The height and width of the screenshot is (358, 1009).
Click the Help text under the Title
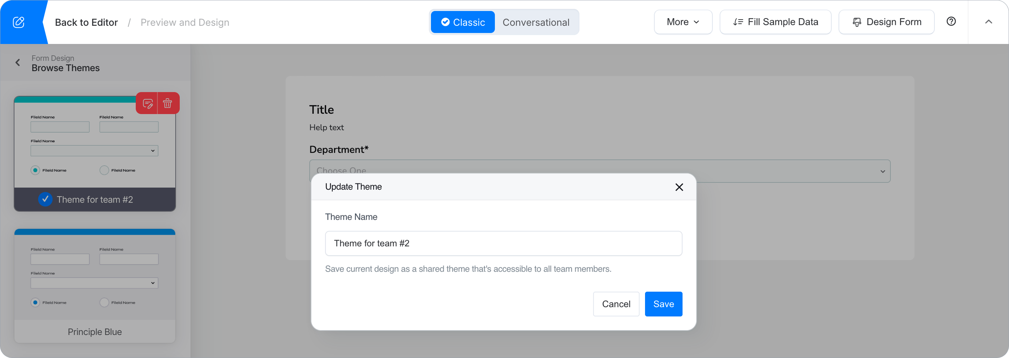[327, 127]
